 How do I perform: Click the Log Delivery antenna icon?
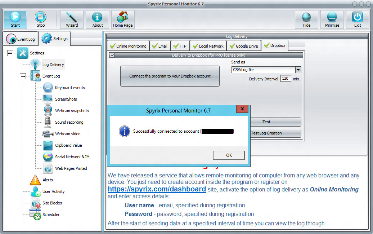tap(35, 64)
